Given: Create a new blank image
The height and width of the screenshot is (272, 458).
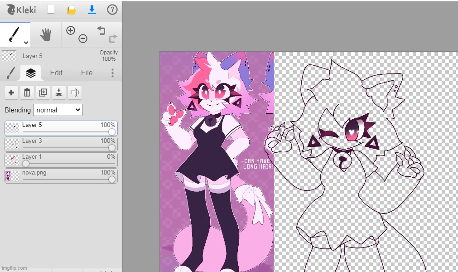Looking at the screenshot, I should [x=51, y=10].
